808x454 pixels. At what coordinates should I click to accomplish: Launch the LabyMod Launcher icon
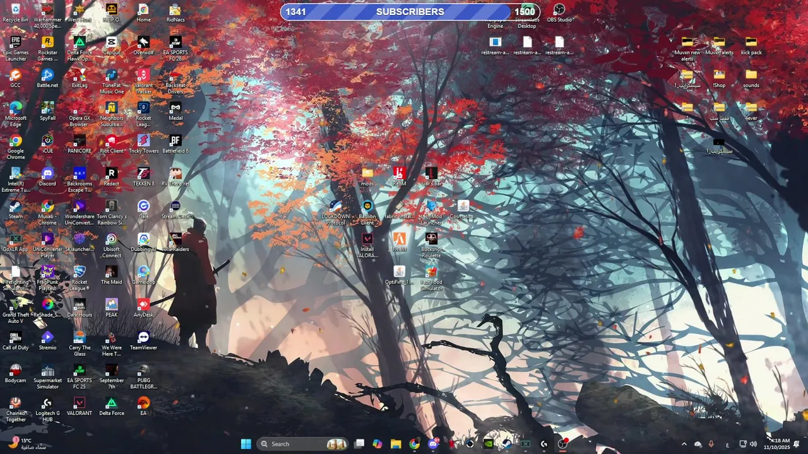tap(431, 212)
